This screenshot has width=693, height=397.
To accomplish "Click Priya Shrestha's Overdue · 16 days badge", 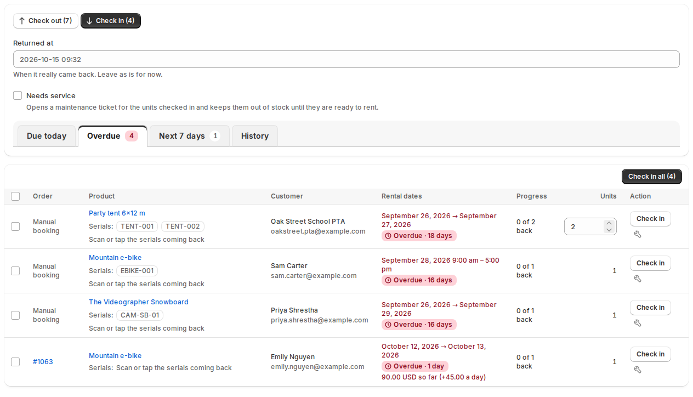I will pos(419,325).
